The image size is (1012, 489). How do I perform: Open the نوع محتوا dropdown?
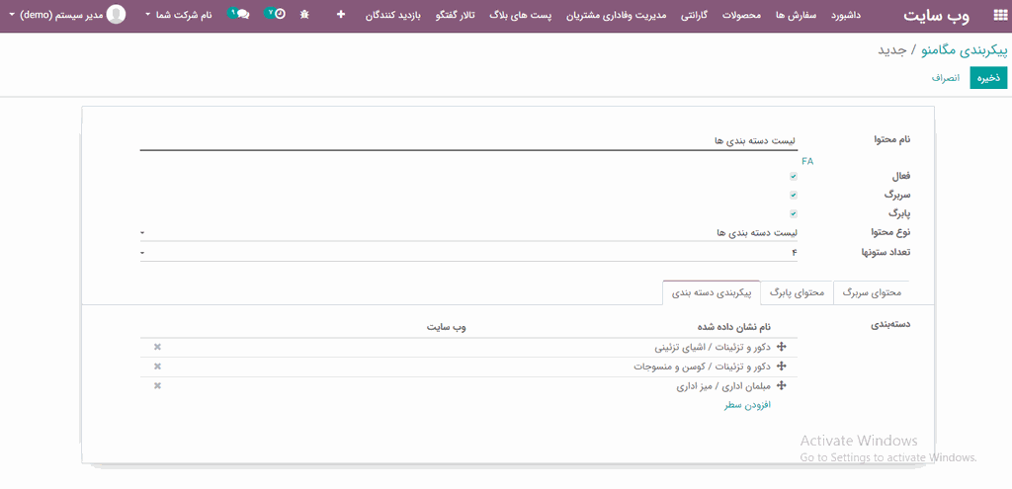pos(468,233)
